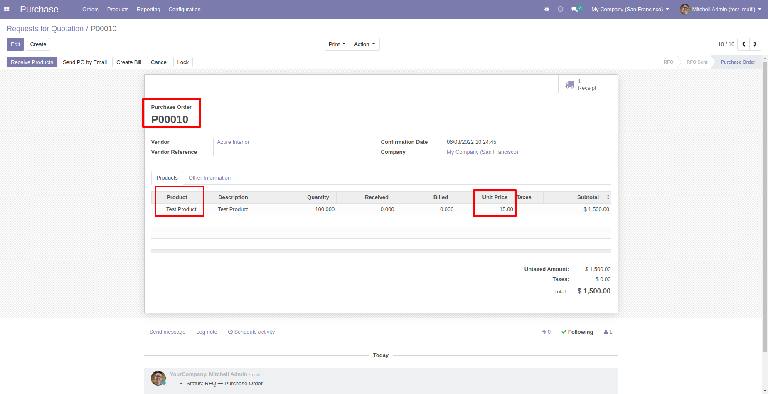Sort by Subtotal column header
Viewport: 768px width, 394px height.
point(574,197)
